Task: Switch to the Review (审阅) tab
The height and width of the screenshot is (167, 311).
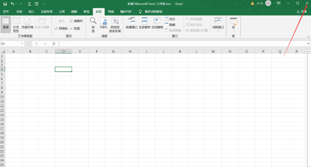Action: coord(86,12)
